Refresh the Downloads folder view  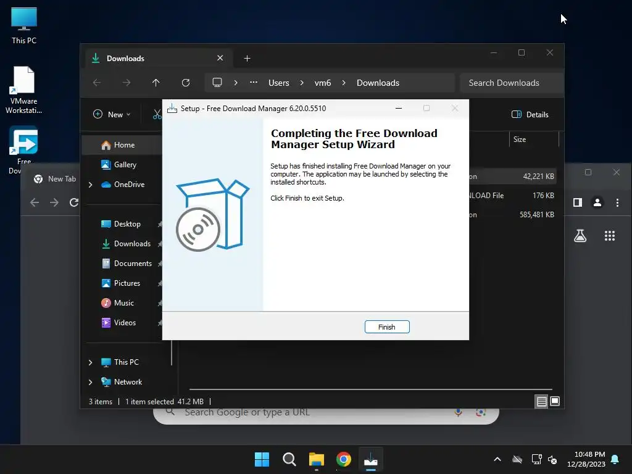[x=186, y=83]
